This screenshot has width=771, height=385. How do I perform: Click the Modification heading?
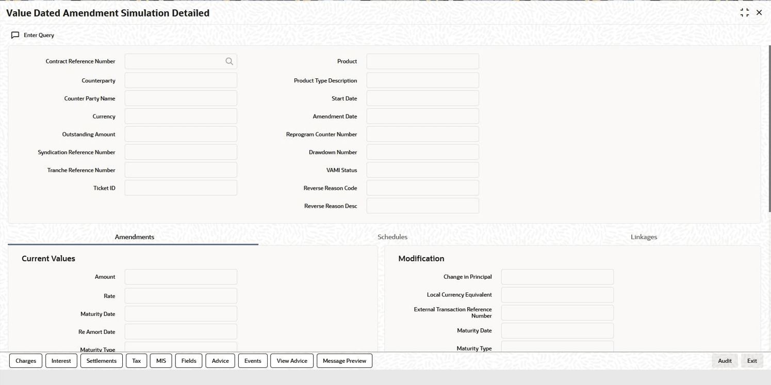[x=421, y=259]
